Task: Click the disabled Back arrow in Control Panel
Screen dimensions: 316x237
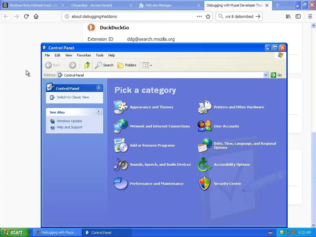Action: (x=48, y=65)
